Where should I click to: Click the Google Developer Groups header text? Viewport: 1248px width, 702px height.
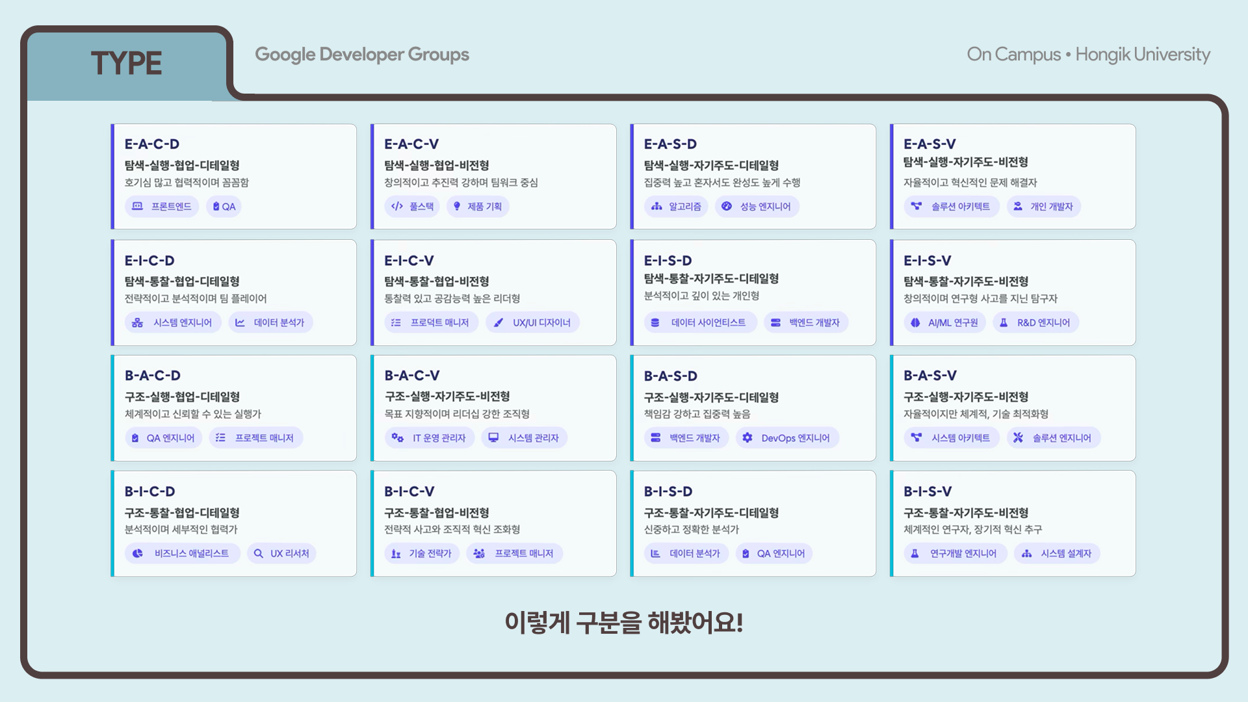[x=361, y=55]
